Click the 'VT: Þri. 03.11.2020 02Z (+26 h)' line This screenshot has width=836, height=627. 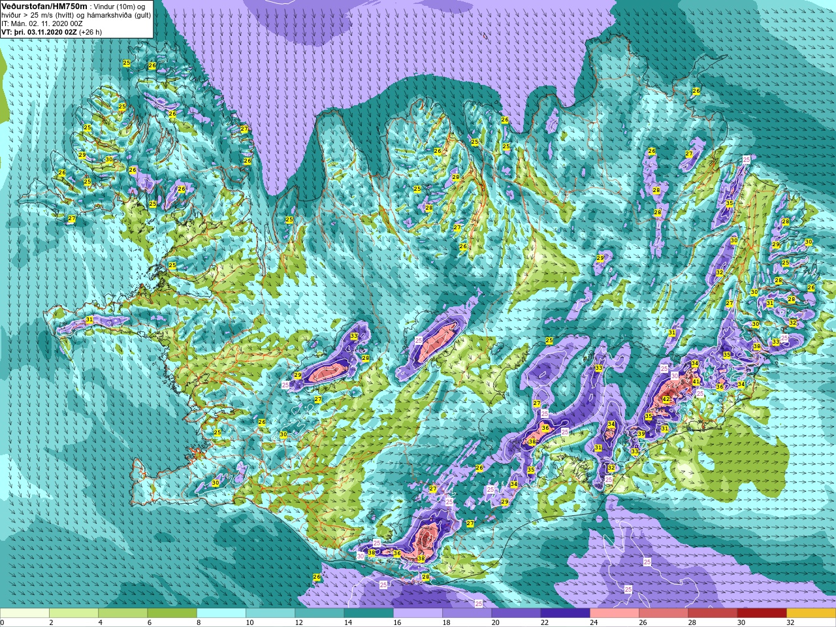tap(52, 32)
